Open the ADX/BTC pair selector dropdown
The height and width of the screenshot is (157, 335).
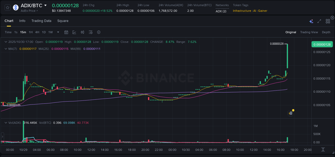(45, 5)
